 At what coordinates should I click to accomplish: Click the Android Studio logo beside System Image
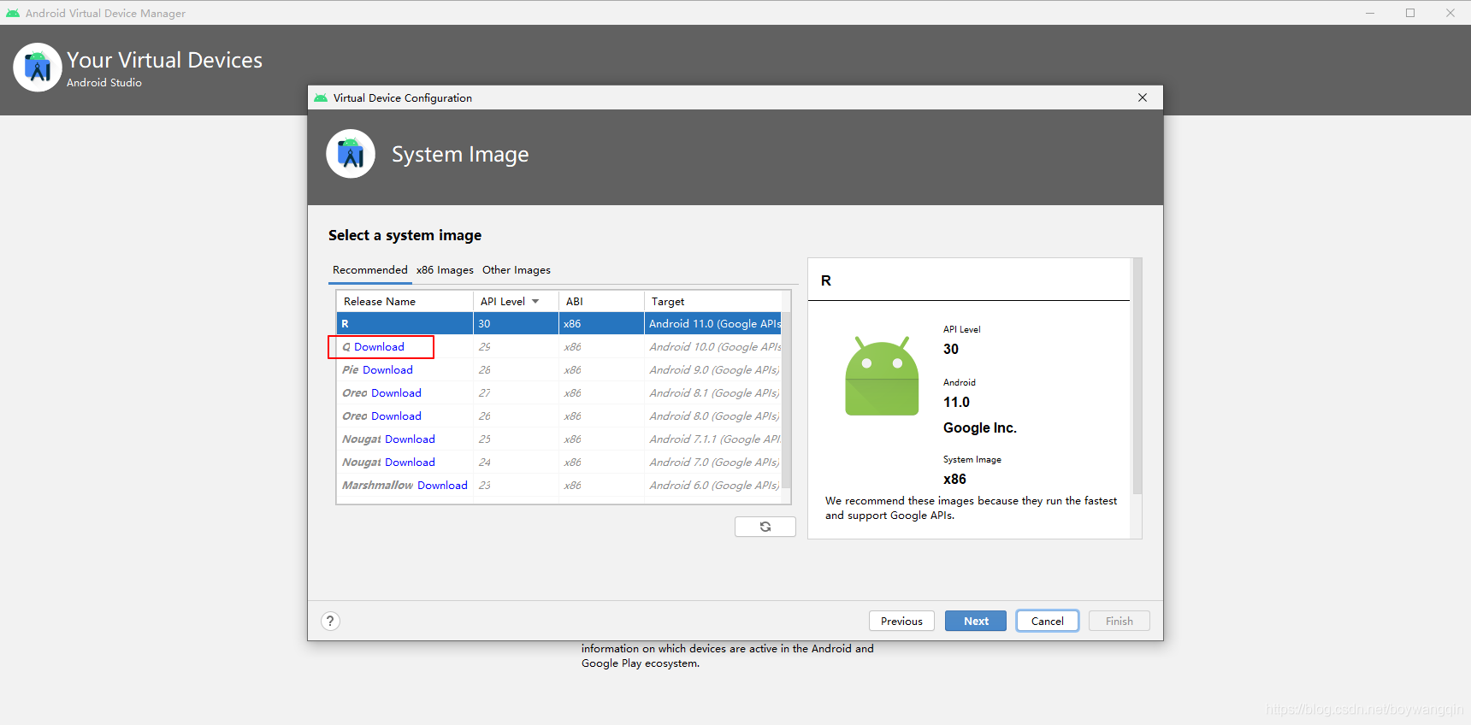pyautogui.click(x=351, y=154)
